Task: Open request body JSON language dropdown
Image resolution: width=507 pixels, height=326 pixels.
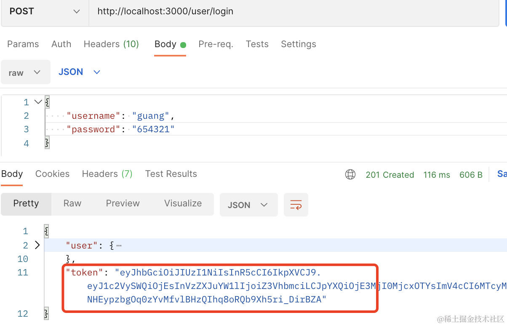Action: point(79,72)
